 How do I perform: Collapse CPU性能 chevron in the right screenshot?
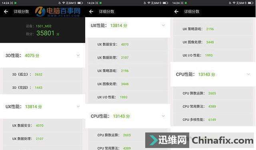pyautogui.click(x=248, y=75)
